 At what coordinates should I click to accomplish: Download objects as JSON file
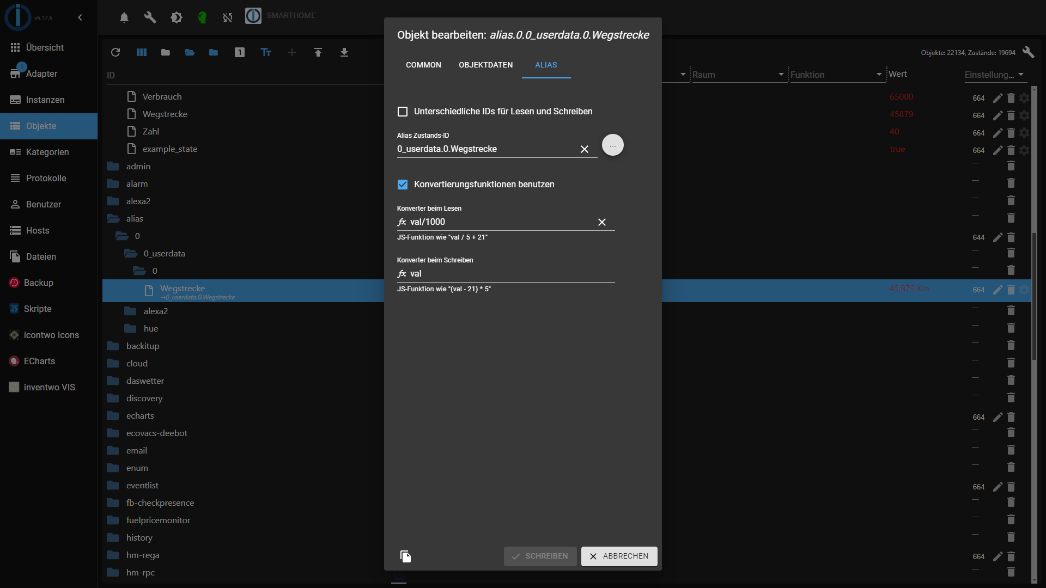(344, 52)
